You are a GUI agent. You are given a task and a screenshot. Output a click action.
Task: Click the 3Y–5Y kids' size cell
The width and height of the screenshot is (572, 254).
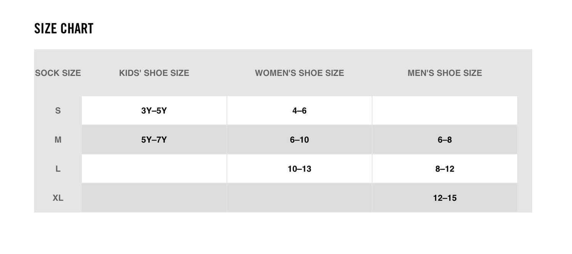coord(154,111)
